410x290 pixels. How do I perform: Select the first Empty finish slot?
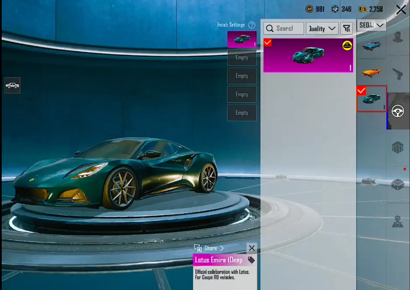point(242,58)
